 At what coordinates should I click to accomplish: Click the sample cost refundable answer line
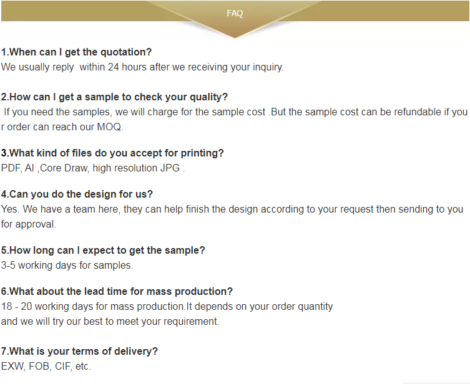(235, 112)
